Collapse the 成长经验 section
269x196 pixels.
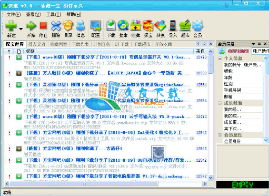point(220,103)
